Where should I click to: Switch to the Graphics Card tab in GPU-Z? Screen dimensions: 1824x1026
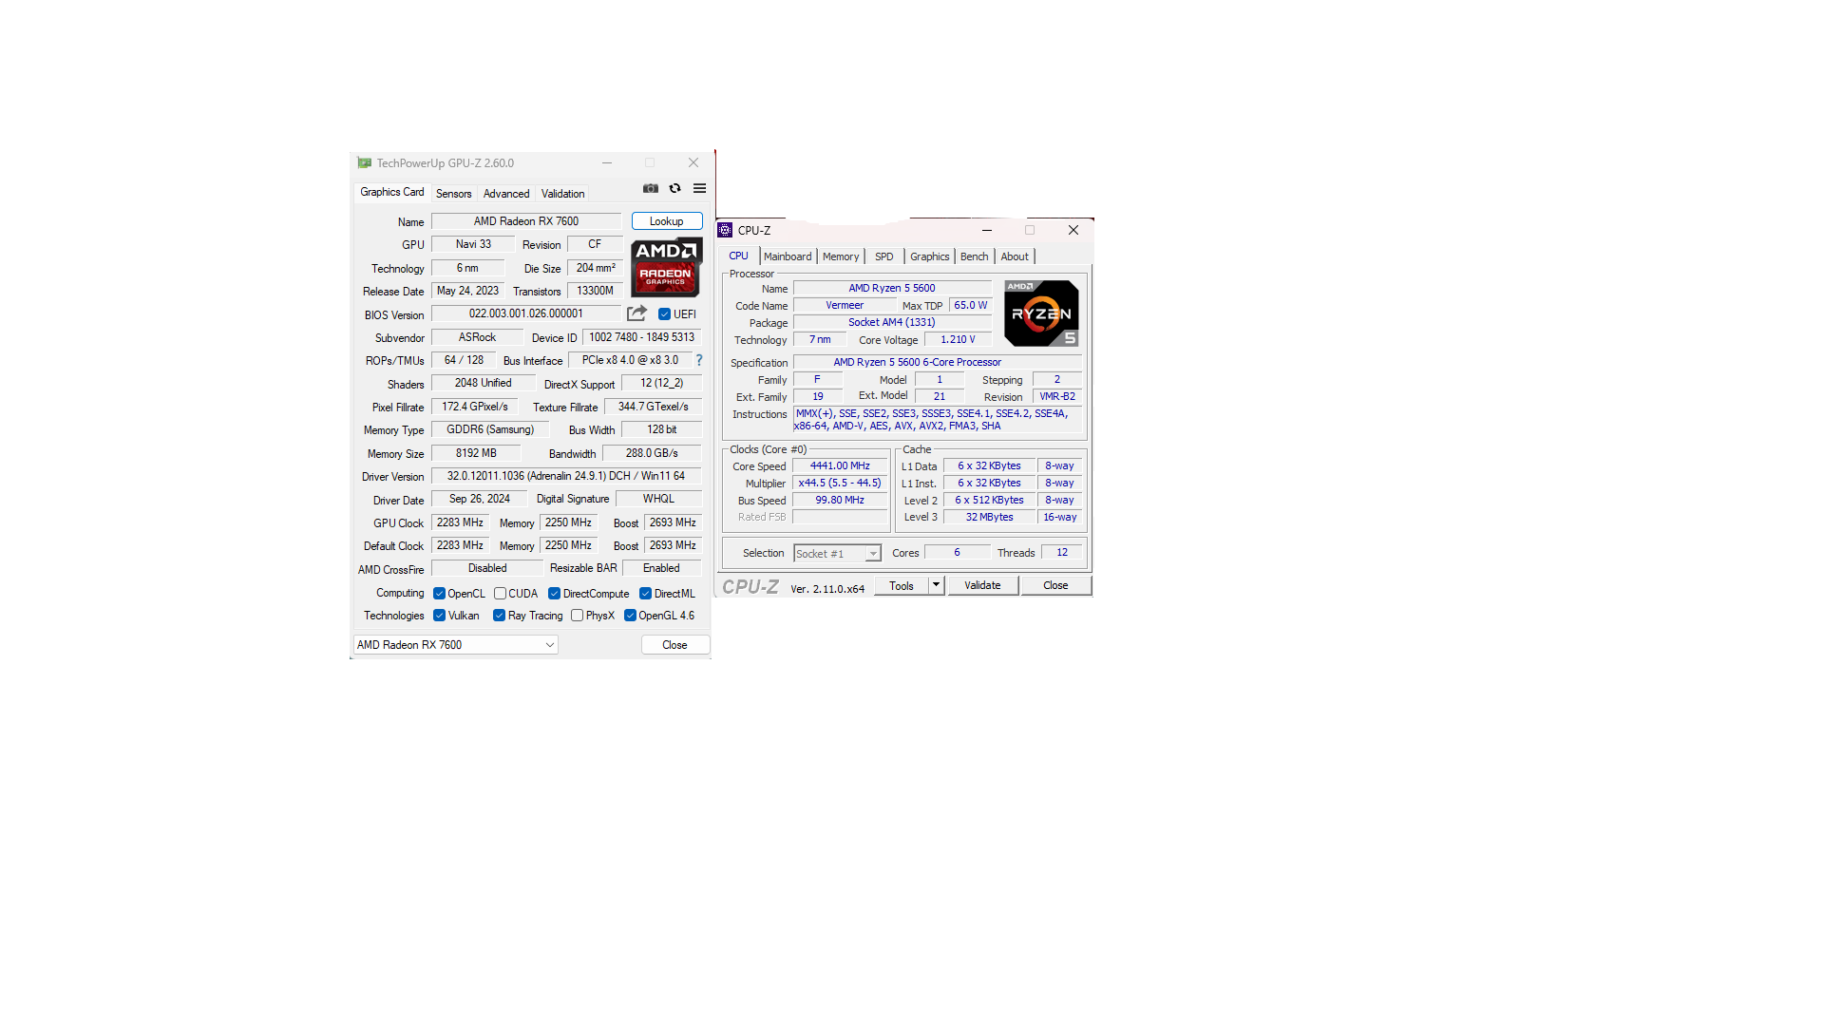[x=392, y=192]
